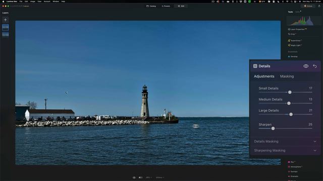Open the File menu

tap(21, 2)
